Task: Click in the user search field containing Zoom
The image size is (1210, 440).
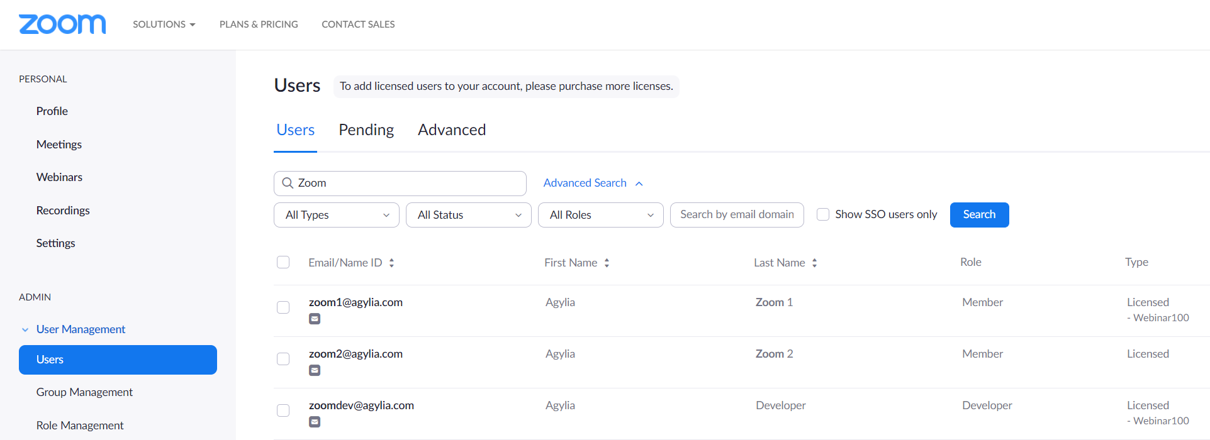Action: pos(400,184)
